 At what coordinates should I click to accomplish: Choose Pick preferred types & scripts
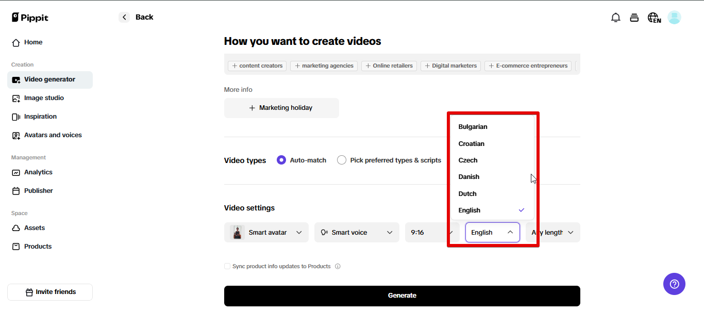[341, 160]
